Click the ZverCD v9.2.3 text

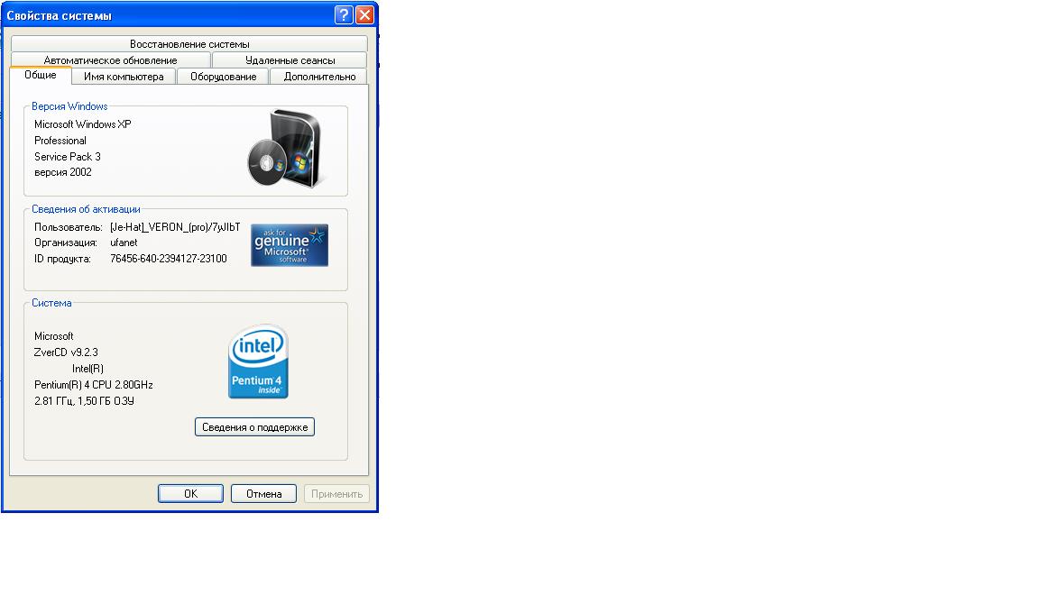click(x=66, y=352)
